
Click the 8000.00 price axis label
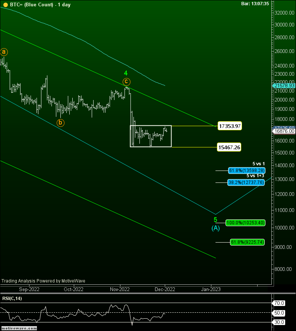(283, 269)
